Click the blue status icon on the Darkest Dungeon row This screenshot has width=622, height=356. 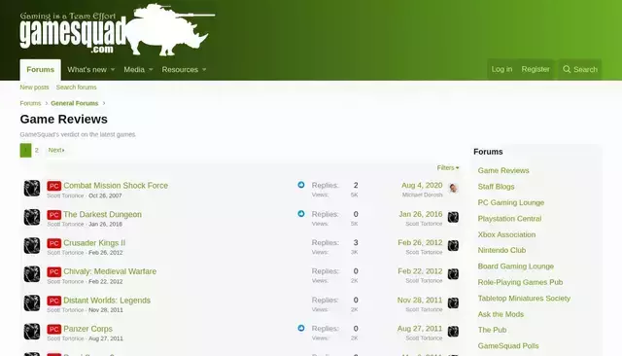[301, 214]
